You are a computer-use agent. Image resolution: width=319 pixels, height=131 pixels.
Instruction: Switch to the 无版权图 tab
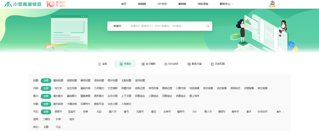coord(218,64)
